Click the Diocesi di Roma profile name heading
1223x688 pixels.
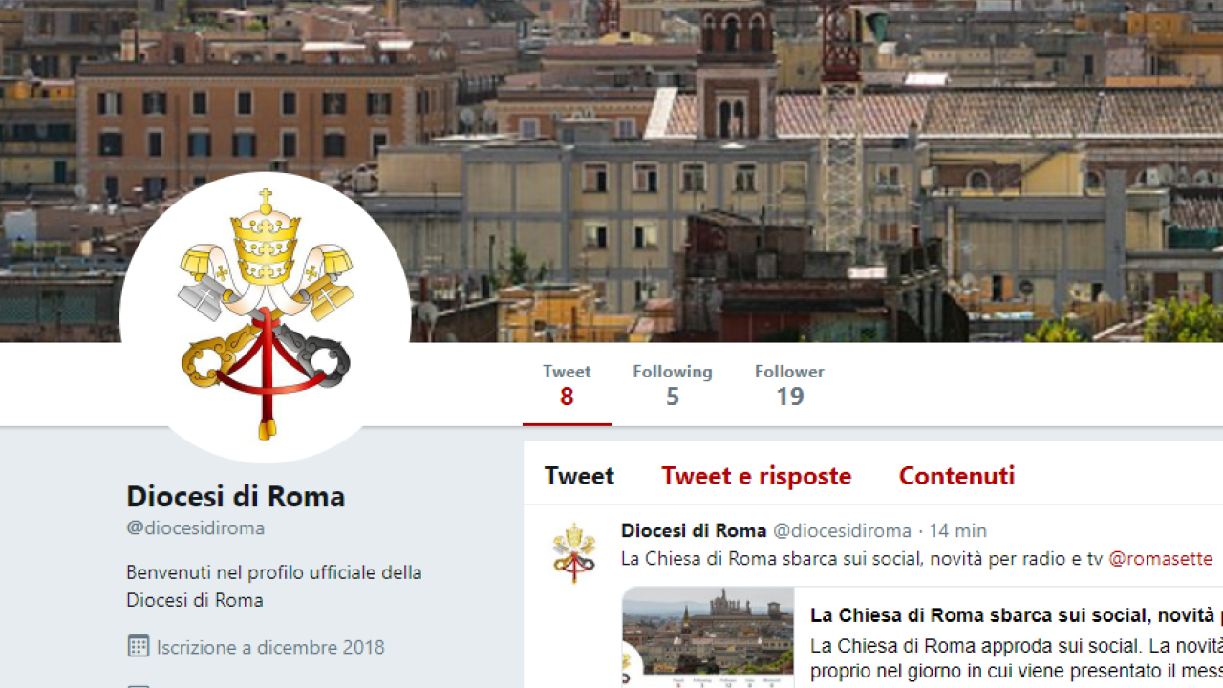click(236, 496)
